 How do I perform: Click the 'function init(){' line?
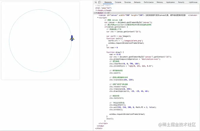(114, 38)
